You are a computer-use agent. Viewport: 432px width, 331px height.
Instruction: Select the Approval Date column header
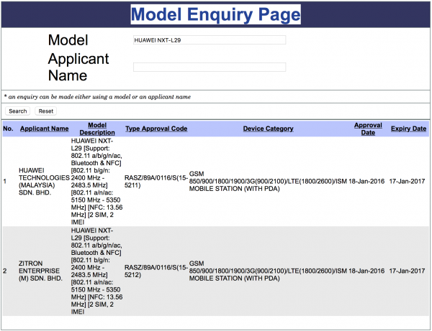click(368, 129)
